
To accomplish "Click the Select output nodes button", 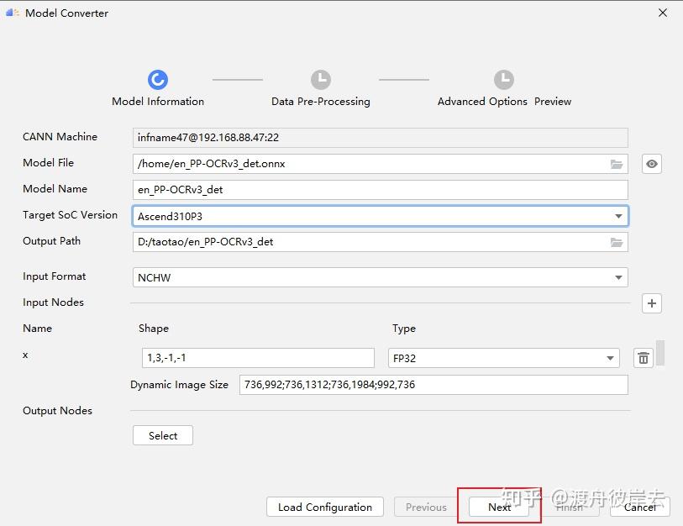I will coord(163,435).
